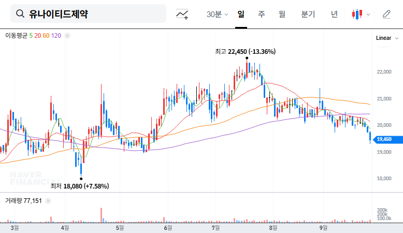Click the 18,000 price axis label
Image resolution: width=403 pixels, height=233 pixels.
tap(384, 178)
